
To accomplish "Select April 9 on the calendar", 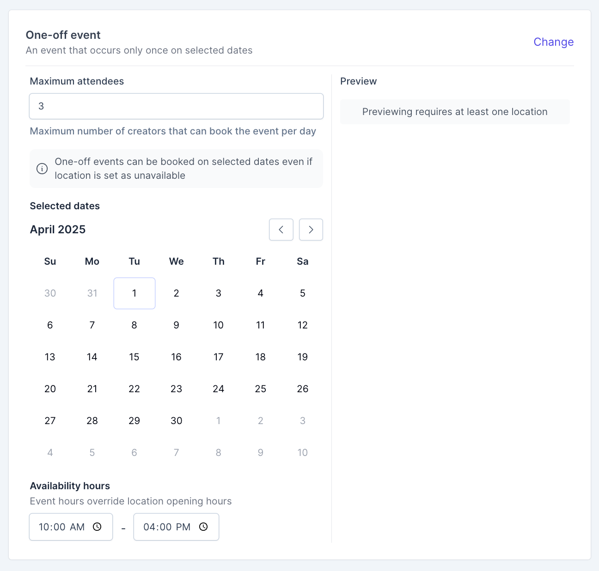I will [x=177, y=325].
